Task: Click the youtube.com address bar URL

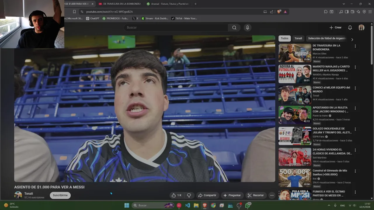Action: tap(110, 12)
